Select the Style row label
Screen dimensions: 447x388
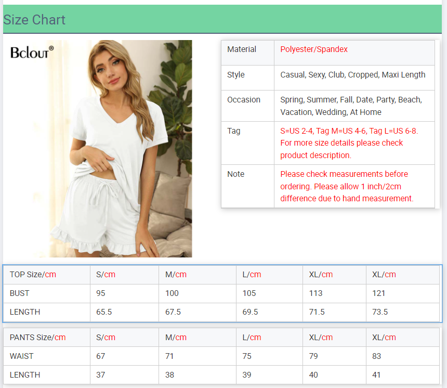click(x=236, y=75)
